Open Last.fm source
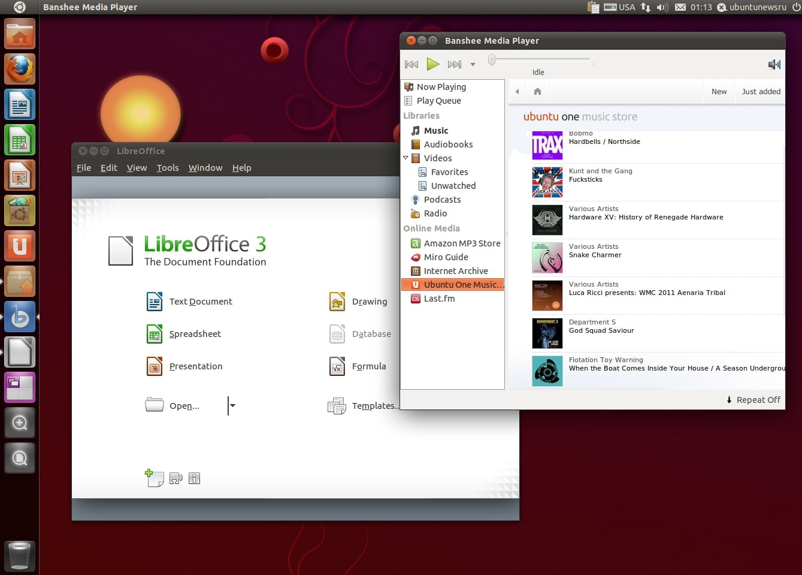 453,299
